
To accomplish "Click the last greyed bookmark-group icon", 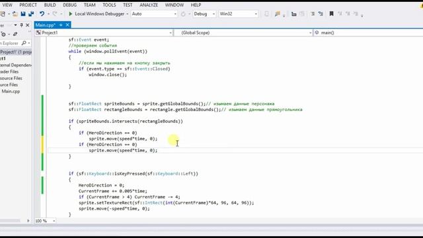I will [x=356, y=14].
